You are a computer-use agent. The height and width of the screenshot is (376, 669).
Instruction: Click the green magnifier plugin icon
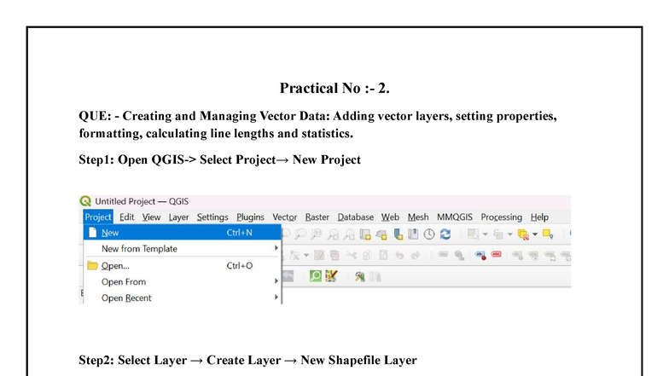pos(316,276)
